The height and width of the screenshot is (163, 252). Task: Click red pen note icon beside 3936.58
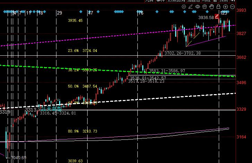[x=217, y=16]
